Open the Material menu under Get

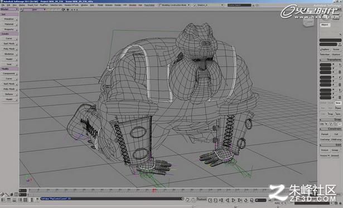[x=9, y=24]
